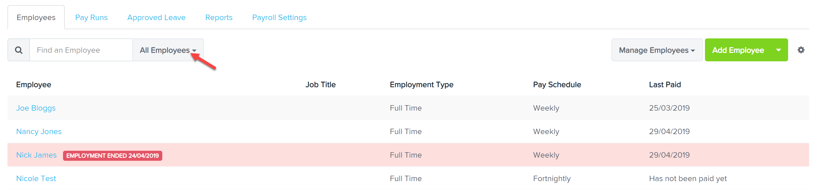Switch to the Approved Leave tab
814x190 pixels.
pyautogui.click(x=157, y=17)
